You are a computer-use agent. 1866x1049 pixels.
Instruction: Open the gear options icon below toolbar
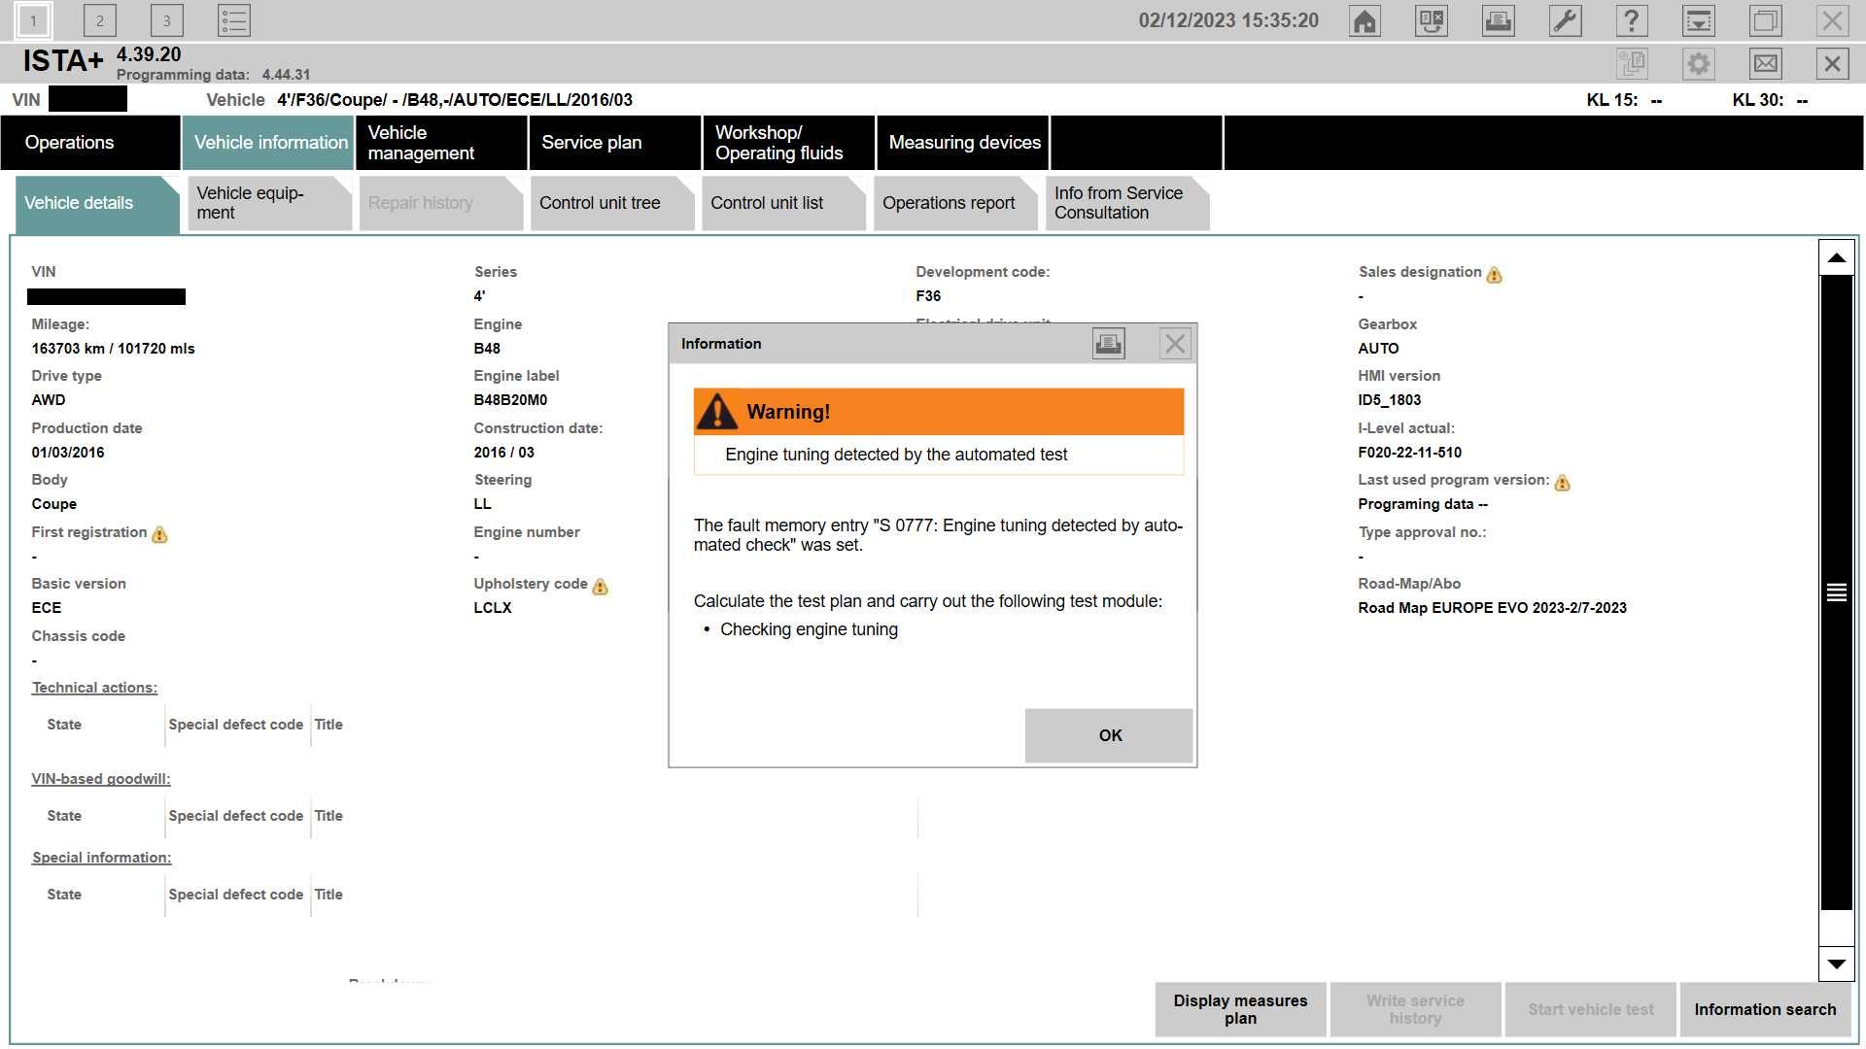click(1699, 64)
